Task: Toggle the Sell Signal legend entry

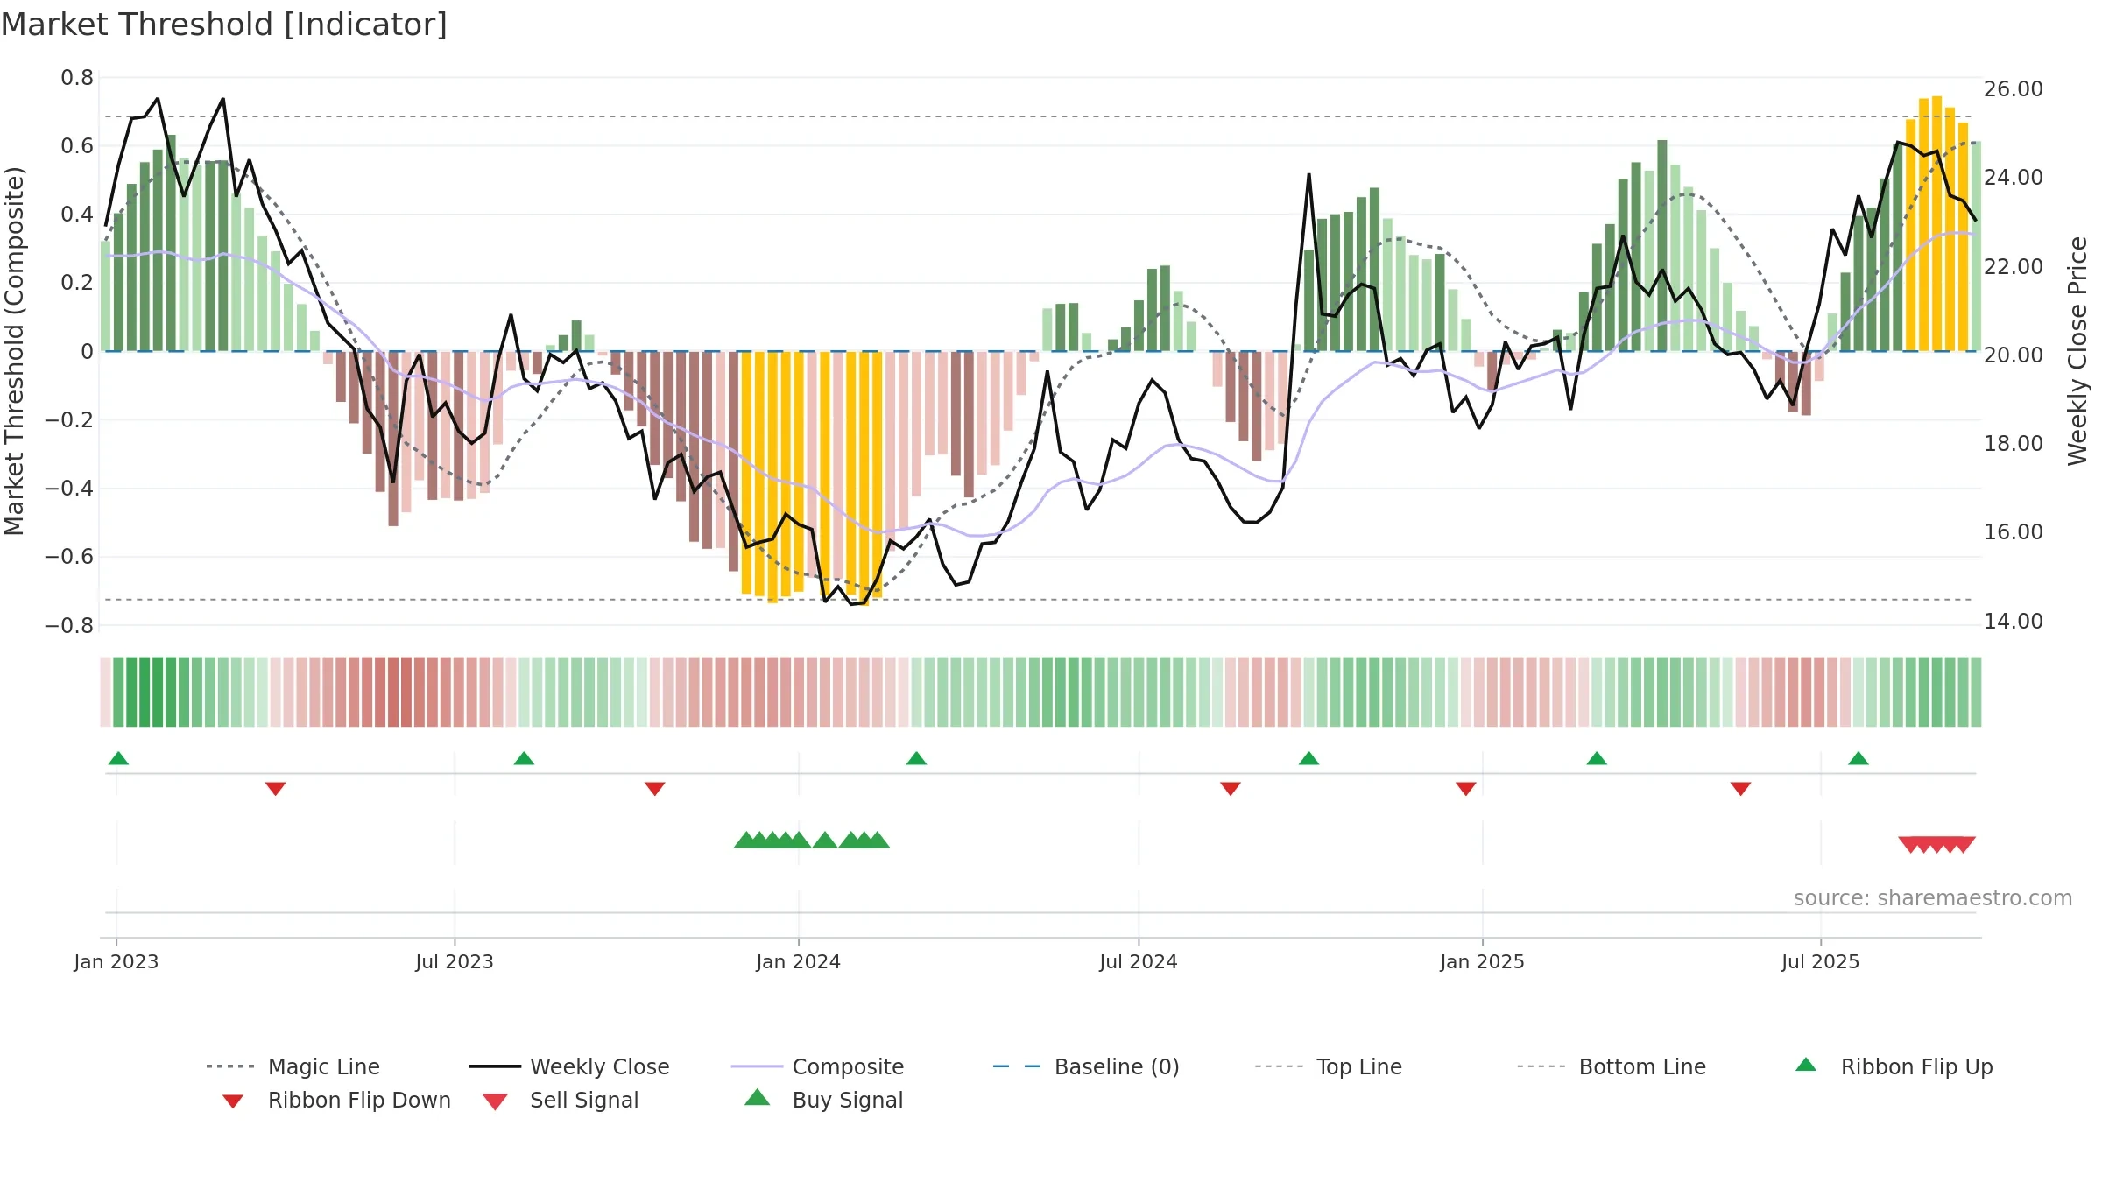Action: click(x=561, y=1100)
